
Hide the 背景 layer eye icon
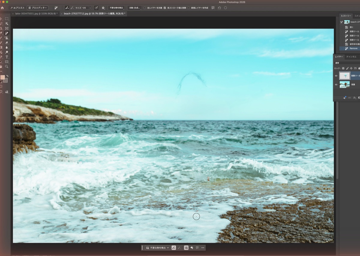click(336, 85)
